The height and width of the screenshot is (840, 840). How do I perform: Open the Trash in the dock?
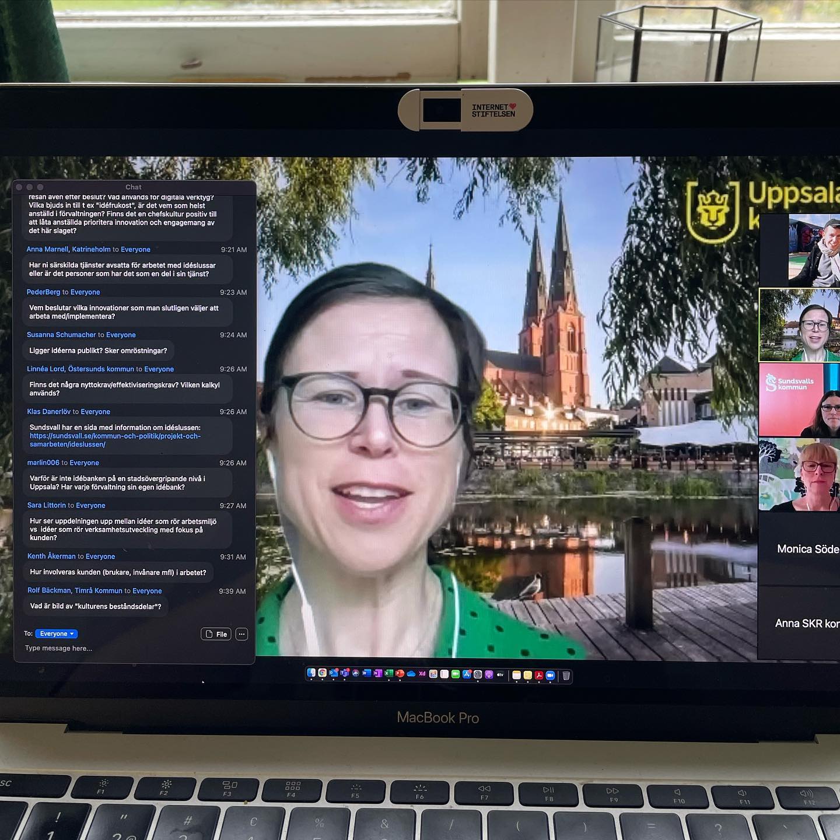[x=565, y=675]
